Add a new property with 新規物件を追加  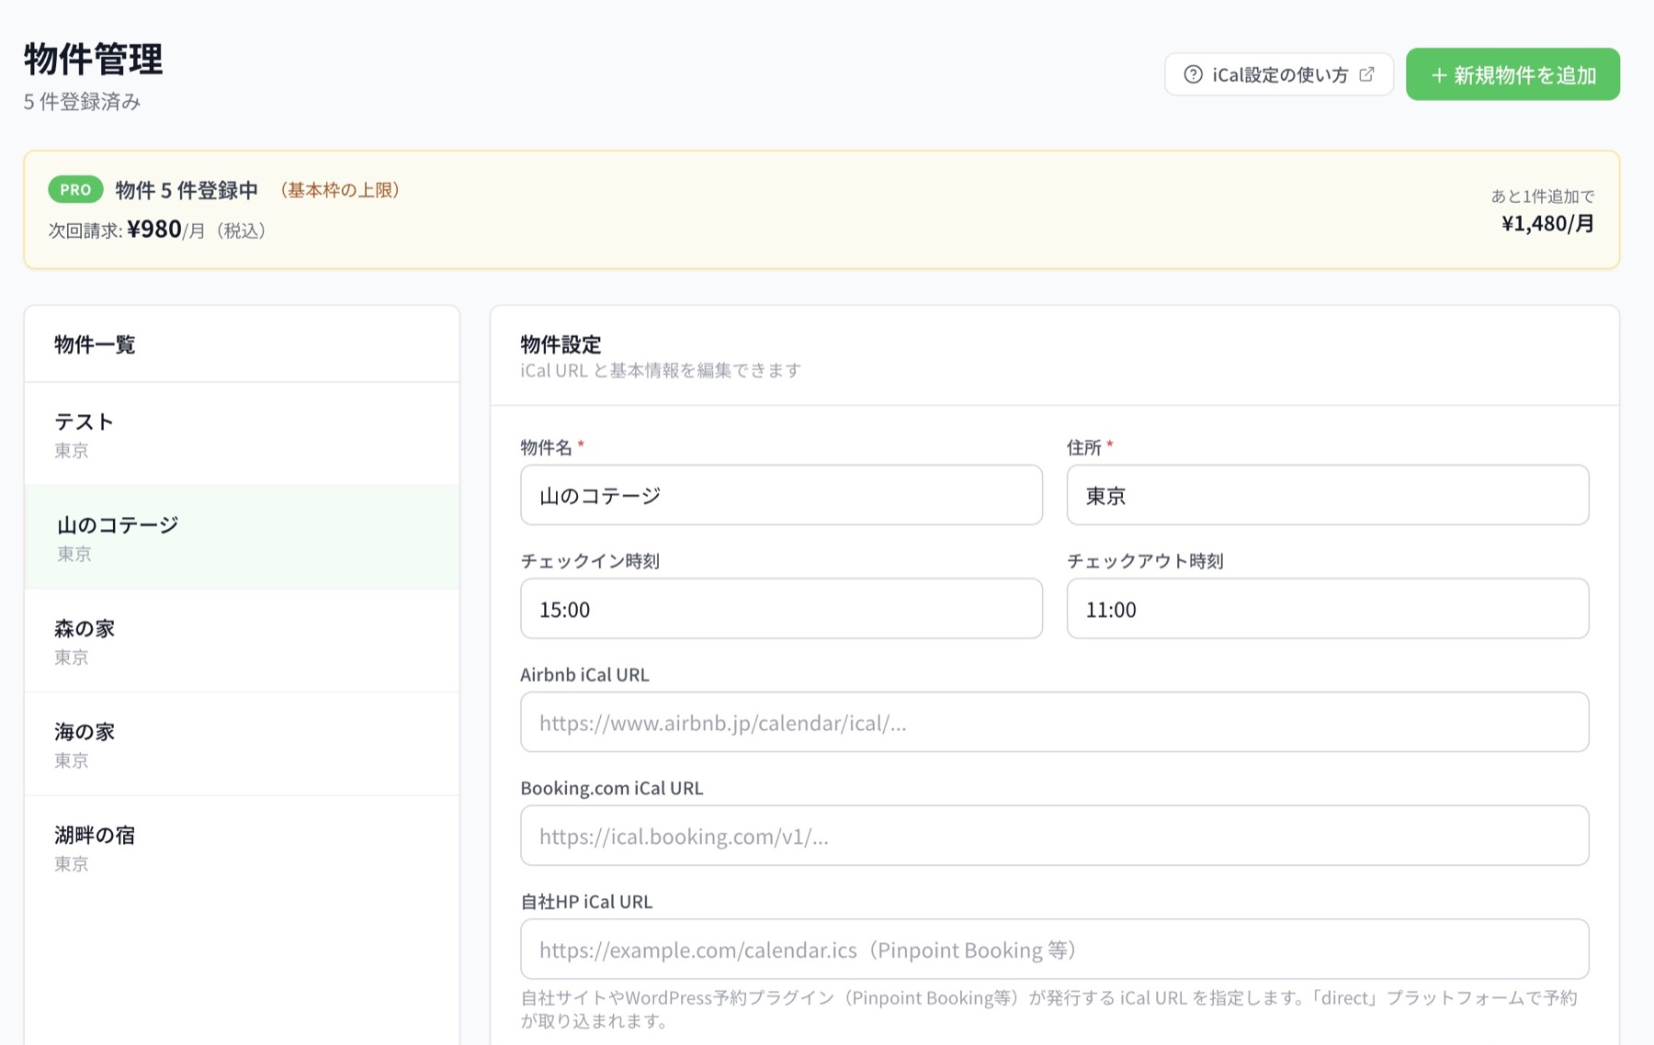(1512, 74)
